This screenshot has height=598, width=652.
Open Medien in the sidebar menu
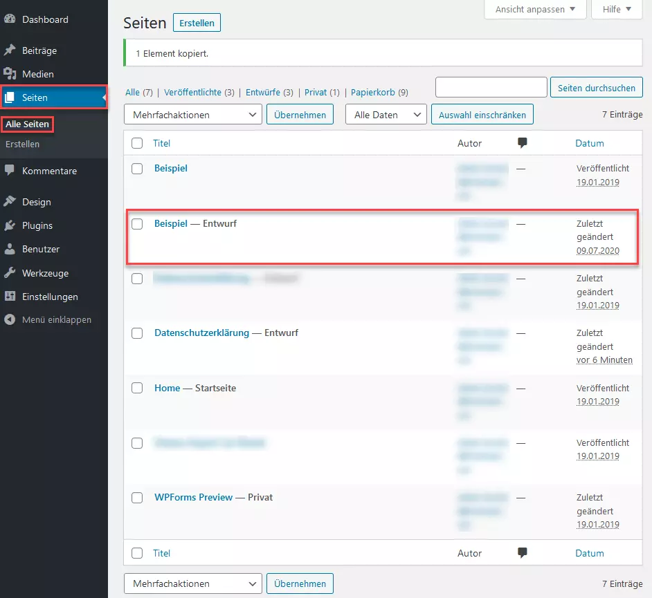click(38, 74)
